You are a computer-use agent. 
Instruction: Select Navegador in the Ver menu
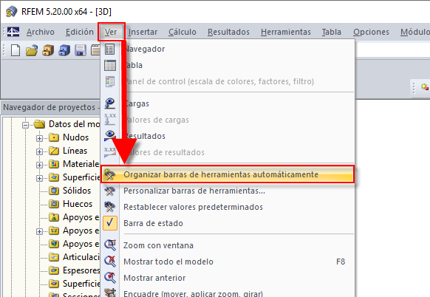[x=228, y=49]
